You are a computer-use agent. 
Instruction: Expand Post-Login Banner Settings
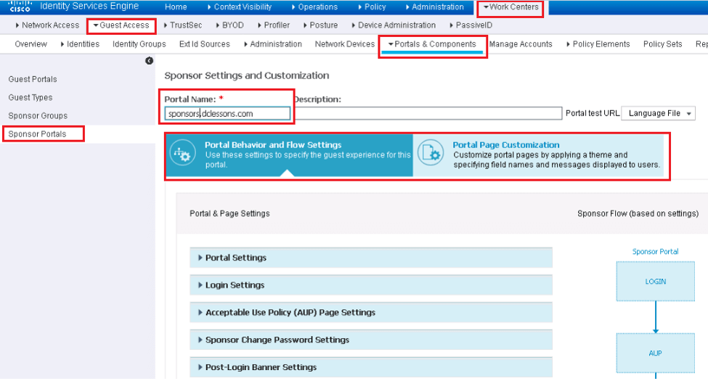pos(371,367)
